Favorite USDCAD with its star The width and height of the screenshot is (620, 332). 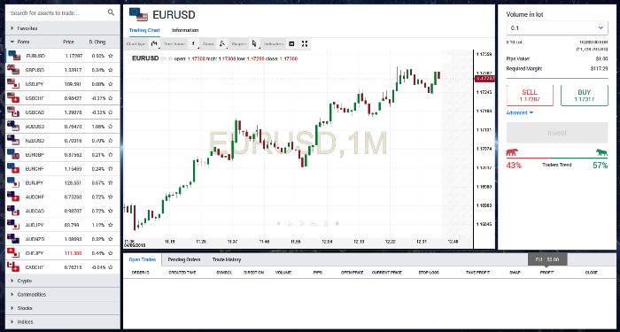111,112
